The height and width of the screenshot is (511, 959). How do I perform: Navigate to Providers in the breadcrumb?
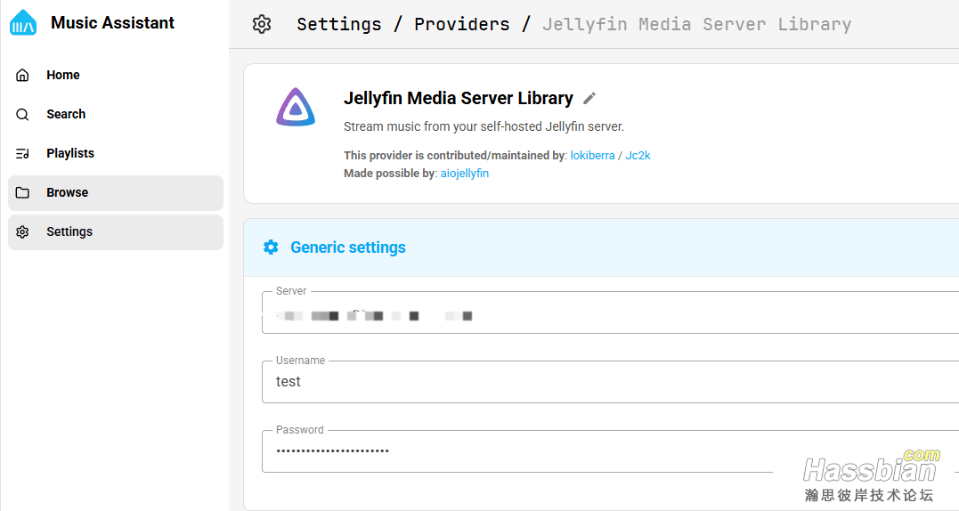461,25
